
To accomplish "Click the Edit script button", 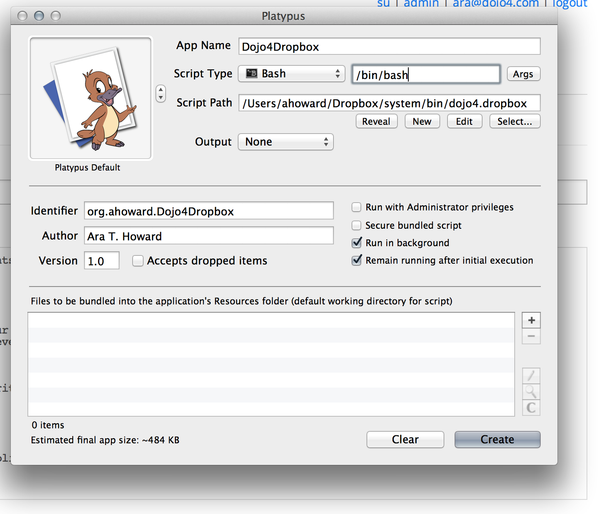I will (x=464, y=121).
